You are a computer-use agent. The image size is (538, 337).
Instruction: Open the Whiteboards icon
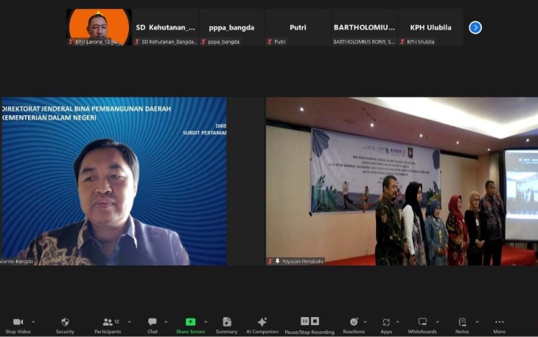pyautogui.click(x=422, y=322)
